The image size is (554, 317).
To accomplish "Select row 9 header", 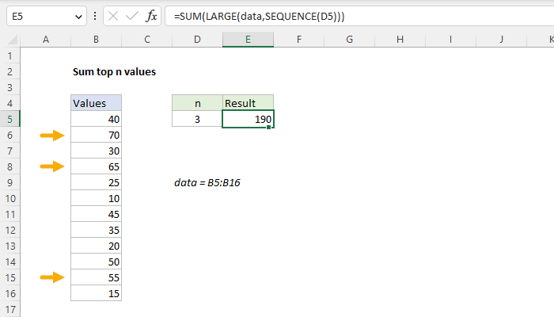I will tap(9, 182).
